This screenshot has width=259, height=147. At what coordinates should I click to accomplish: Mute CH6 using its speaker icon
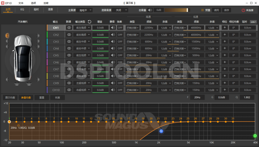point(113,62)
